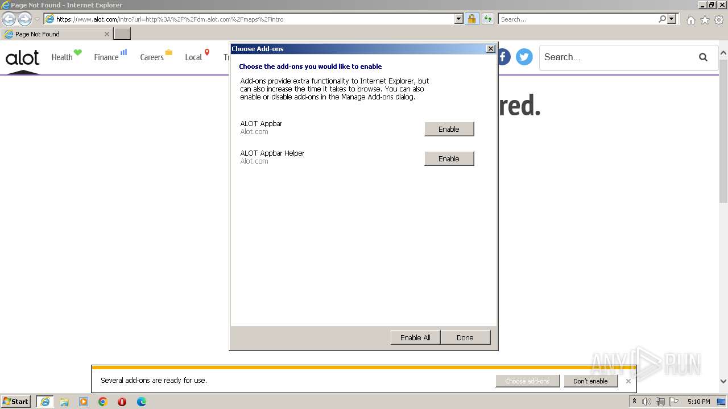The width and height of the screenshot is (728, 409).
Task: Click Internet Explorer taskbar icon
Action: (x=45, y=402)
